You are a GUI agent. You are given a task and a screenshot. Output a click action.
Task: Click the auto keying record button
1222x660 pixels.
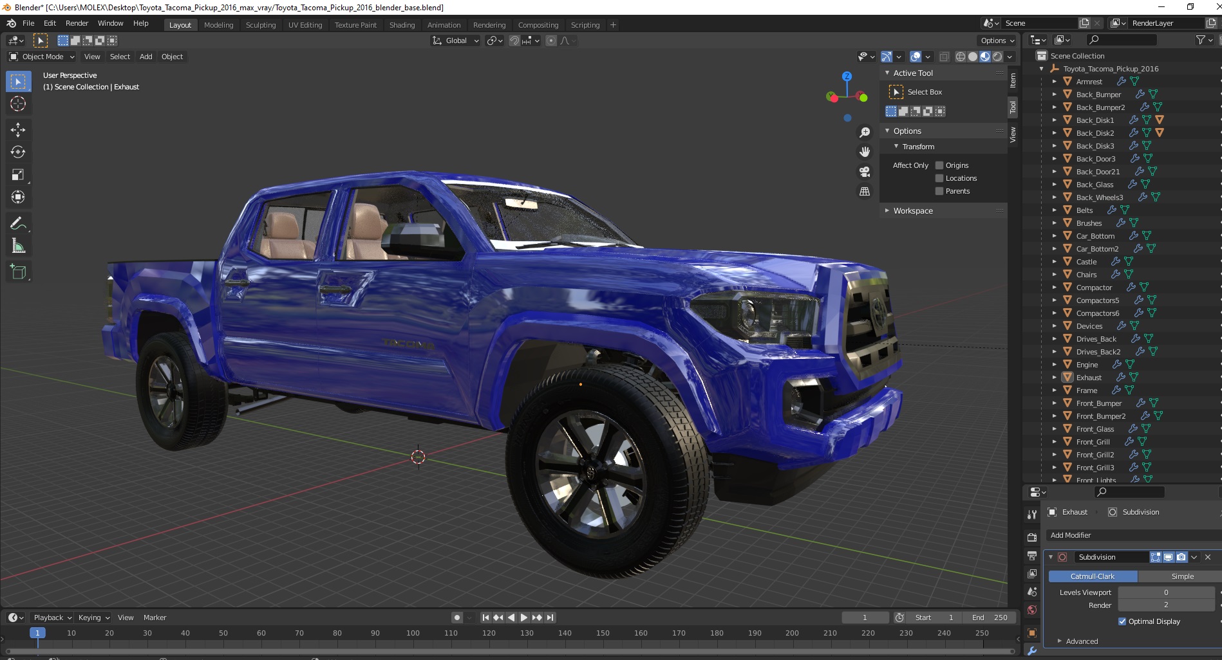[x=457, y=618]
